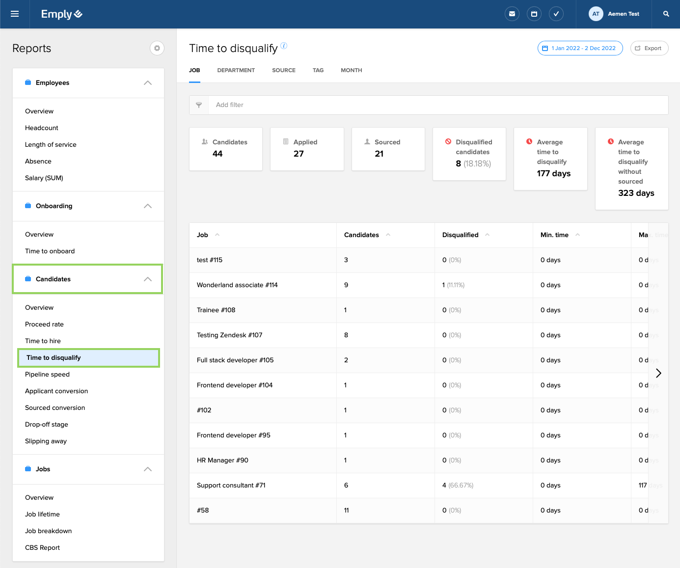Switch to the Department tab

[236, 70]
